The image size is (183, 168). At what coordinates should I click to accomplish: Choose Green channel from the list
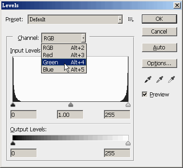pyautogui.click(x=64, y=62)
